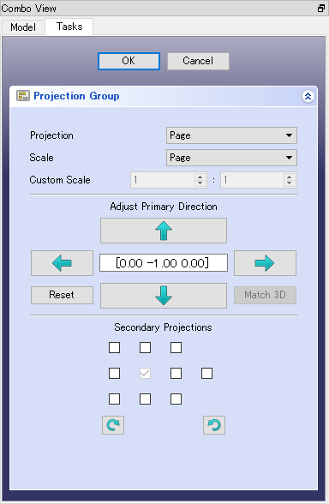
Task: Click the Projection Group title text
Action: click(x=76, y=96)
